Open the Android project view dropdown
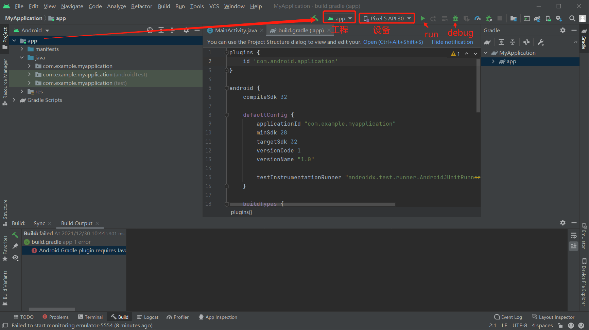This screenshot has height=330, width=589. (x=31, y=30)
